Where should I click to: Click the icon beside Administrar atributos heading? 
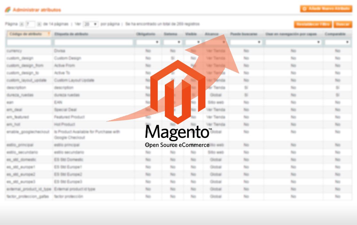8,10
